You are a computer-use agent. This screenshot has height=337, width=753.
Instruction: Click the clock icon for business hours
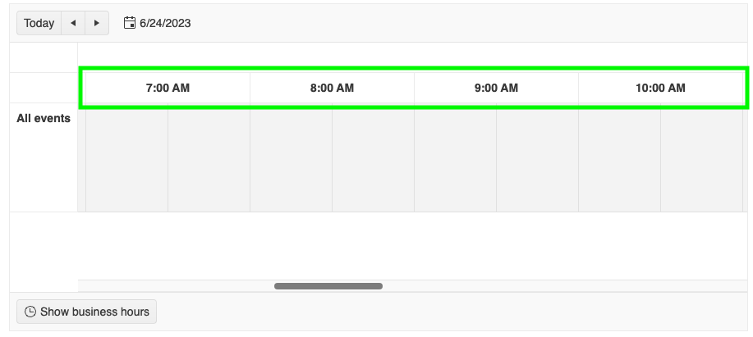[30, 312]
